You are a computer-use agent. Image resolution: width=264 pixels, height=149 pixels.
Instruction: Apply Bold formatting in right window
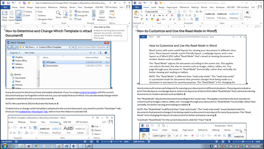pos(147,15)
